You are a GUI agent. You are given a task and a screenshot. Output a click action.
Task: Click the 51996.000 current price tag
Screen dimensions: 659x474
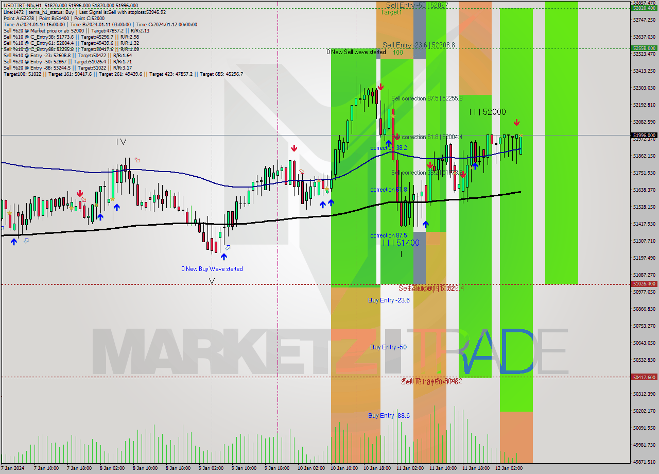pos(644,135)
